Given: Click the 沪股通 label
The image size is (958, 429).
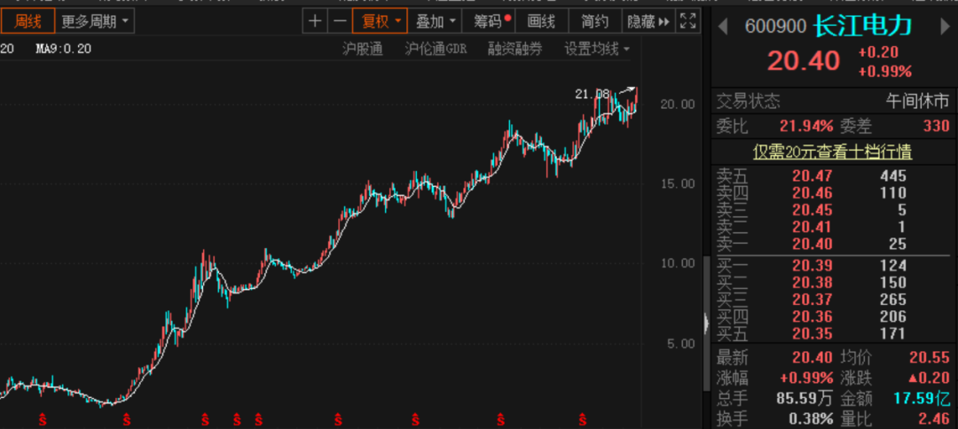Looking at the screenshot, I should (x=362, y=49).
